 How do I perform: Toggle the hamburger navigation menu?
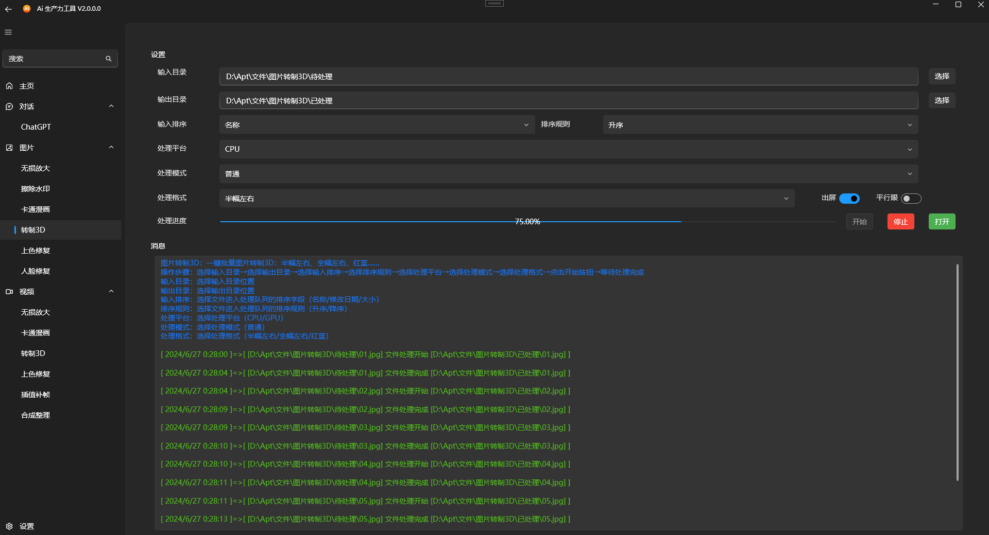point(8,32)
